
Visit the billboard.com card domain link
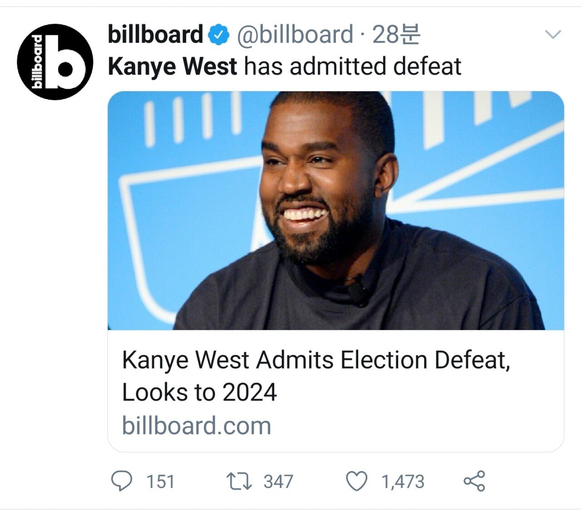pyautogui.click(x=197, y=426)
